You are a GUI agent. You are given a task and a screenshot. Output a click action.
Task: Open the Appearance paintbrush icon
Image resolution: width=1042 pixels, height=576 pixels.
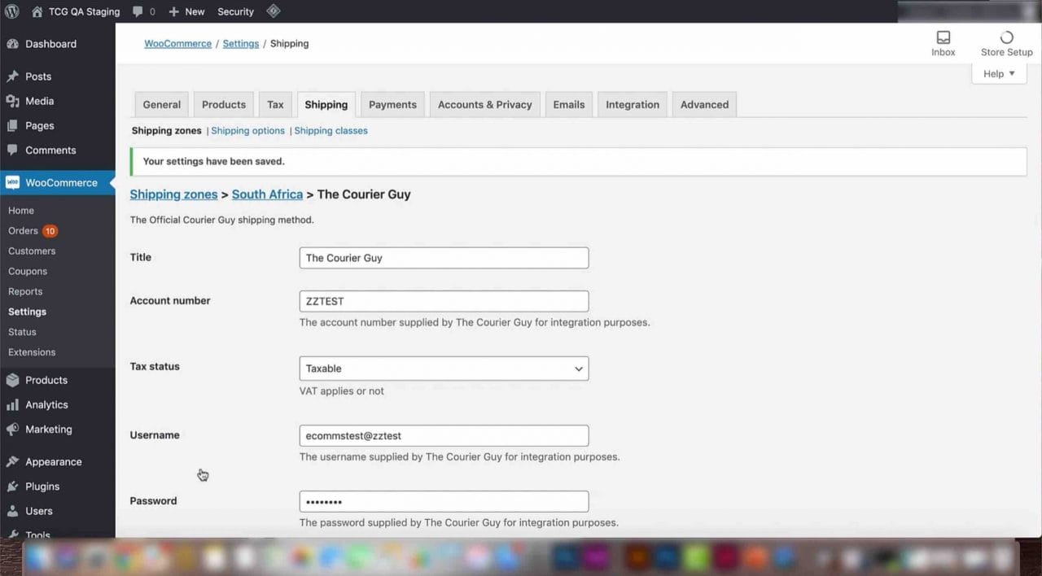pos(11,461)
